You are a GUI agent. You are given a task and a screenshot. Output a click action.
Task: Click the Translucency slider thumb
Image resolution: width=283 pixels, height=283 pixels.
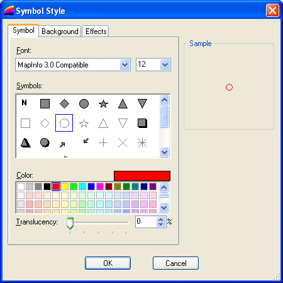(70, 223)
